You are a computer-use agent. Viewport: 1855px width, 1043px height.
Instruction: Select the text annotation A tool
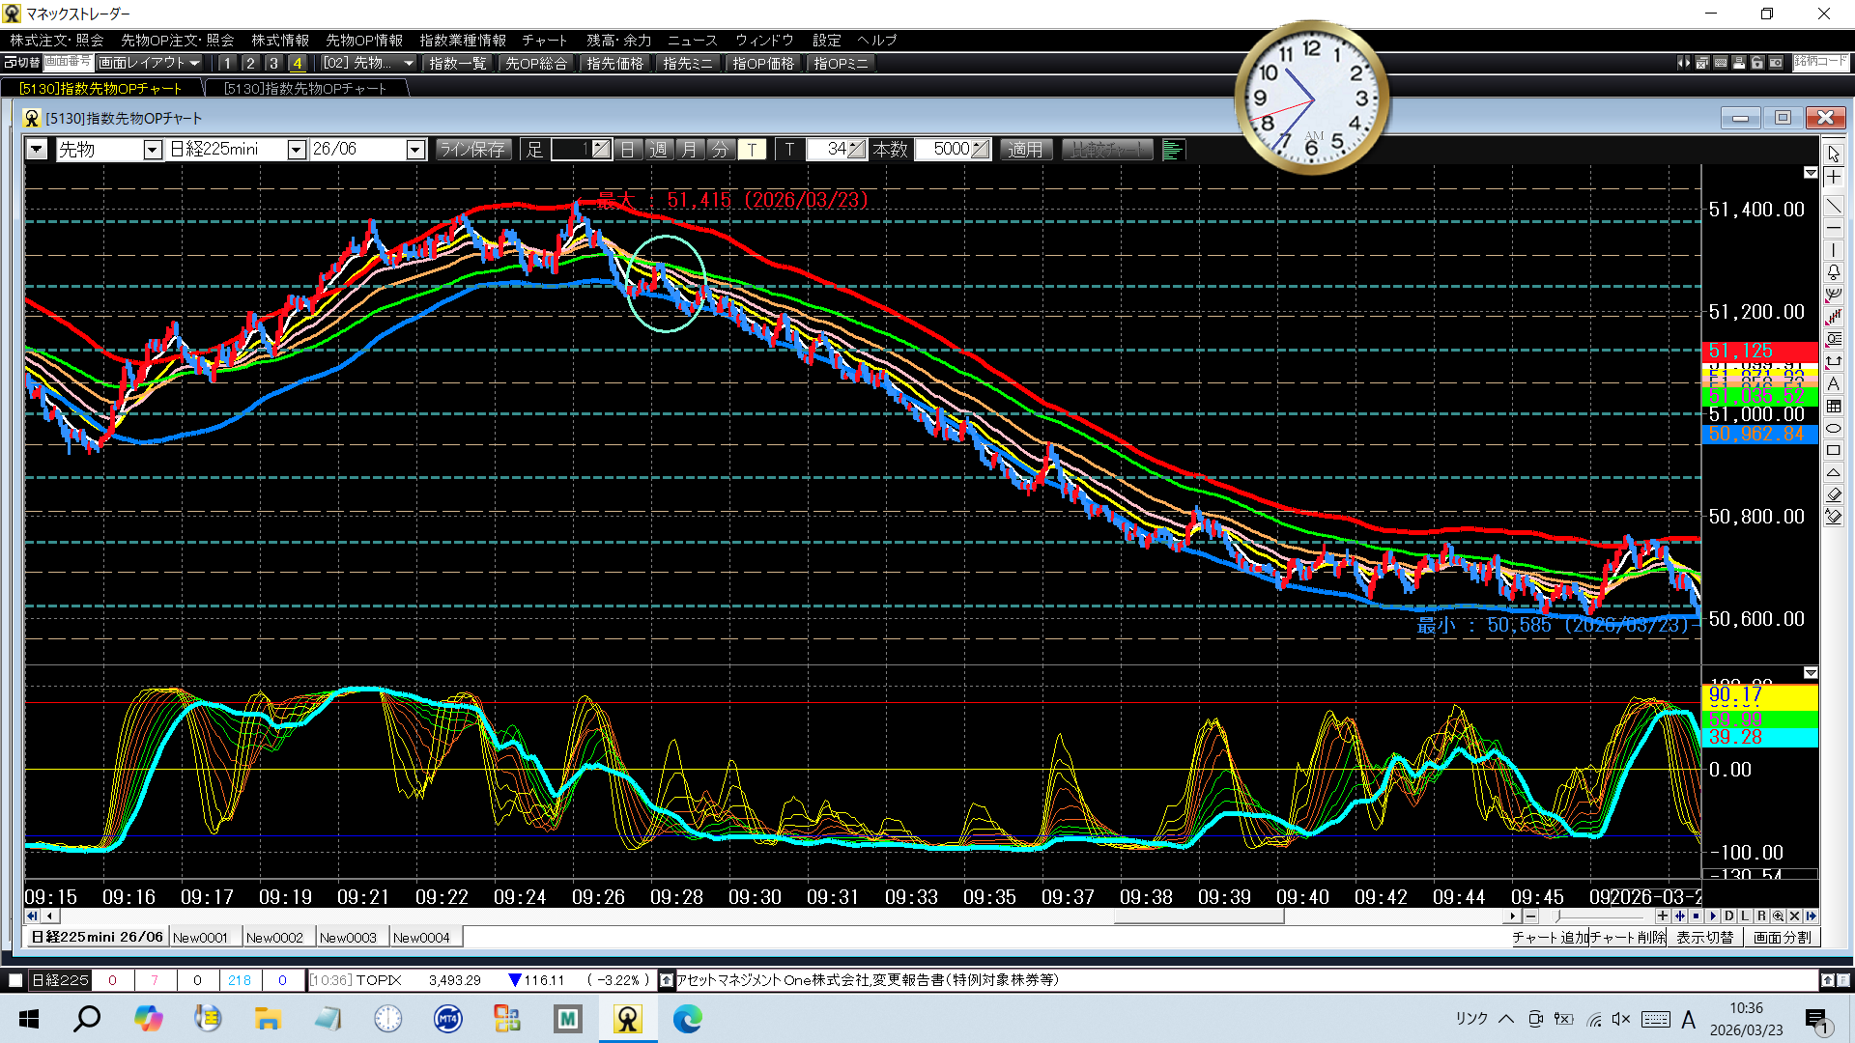point(1833,383)
